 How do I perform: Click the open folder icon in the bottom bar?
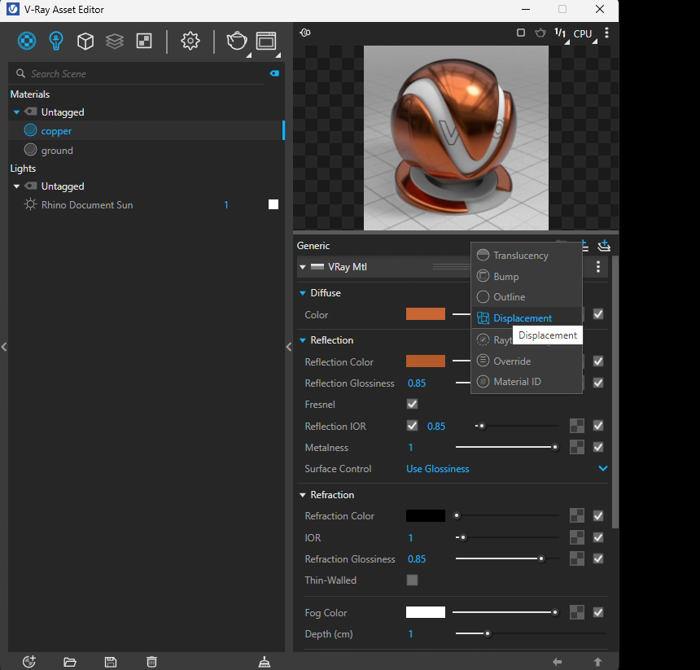point(70,662)
